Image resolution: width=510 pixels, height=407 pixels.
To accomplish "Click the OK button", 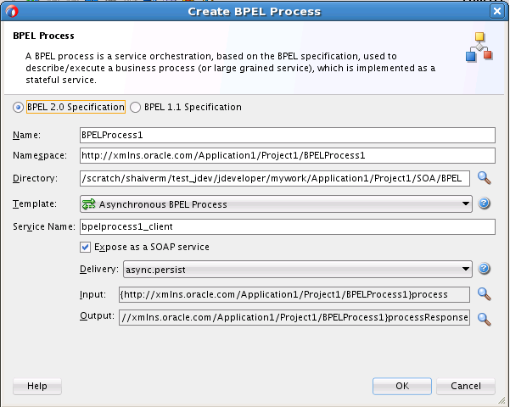I will tap(402, 386).
